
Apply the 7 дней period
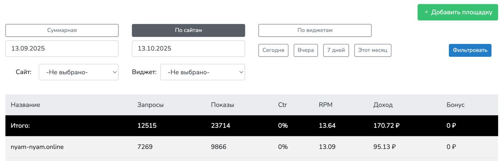tap(336, 50)
